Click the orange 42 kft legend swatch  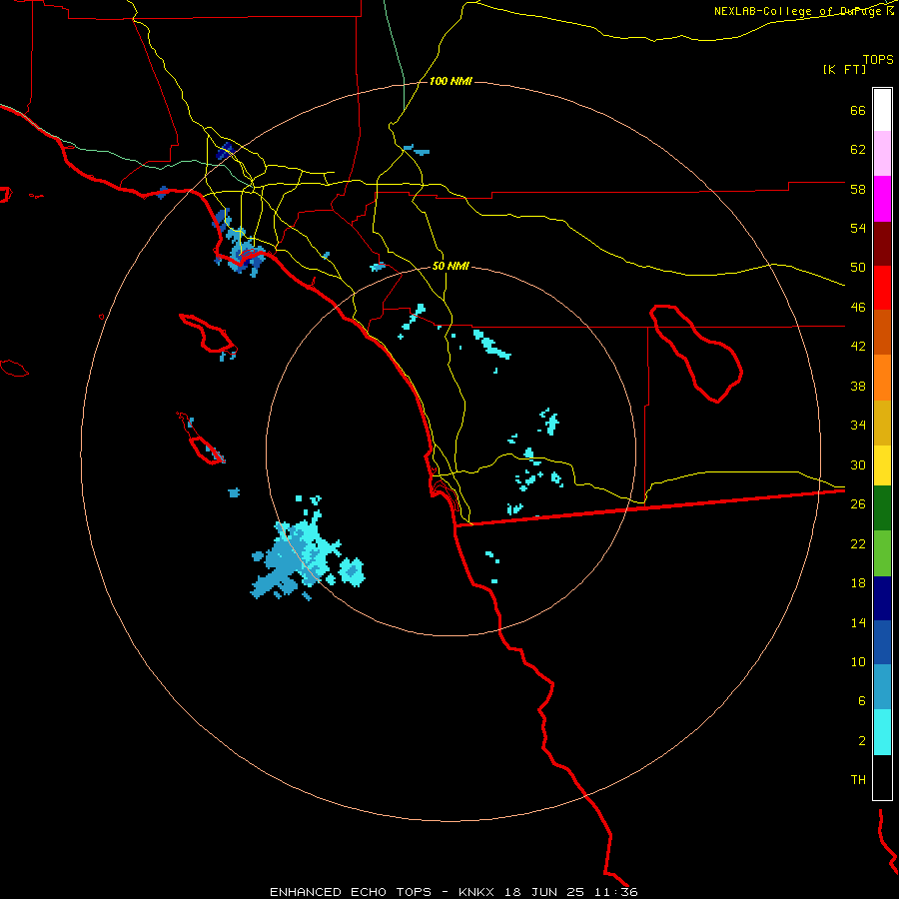(882, 378)
